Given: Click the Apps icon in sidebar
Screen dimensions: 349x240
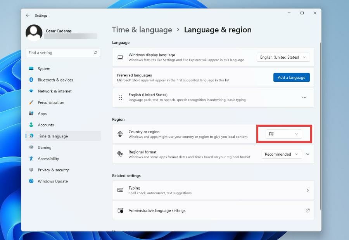Looking at the screenshot, I should (x=31, y=113).
